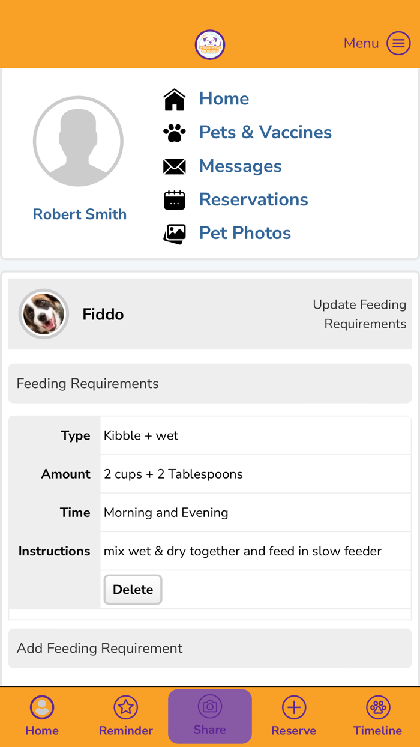420x747 pixels.
Task: Open the Timeline paw tab
Action: click(378, 715)
